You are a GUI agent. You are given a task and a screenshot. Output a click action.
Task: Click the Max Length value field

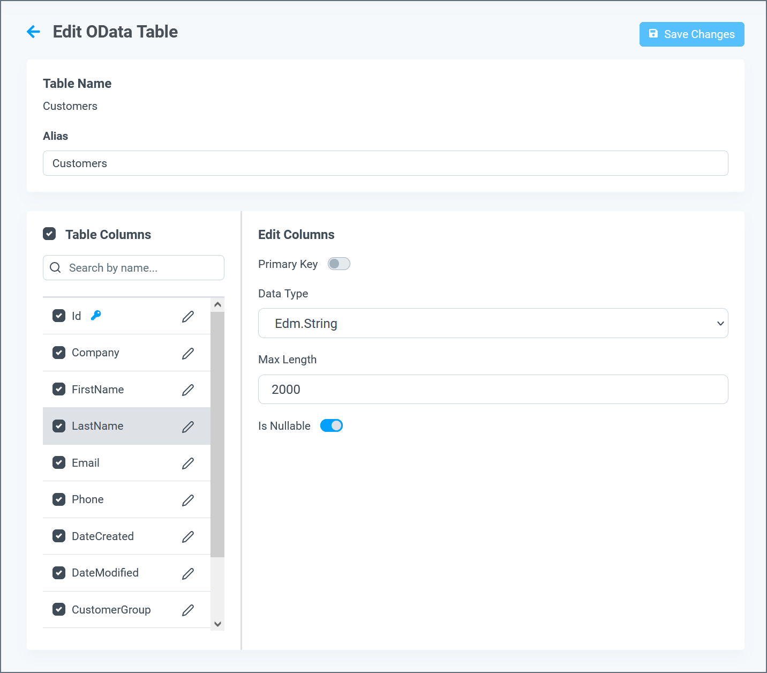pyautogui.click(x=492, y=390)
